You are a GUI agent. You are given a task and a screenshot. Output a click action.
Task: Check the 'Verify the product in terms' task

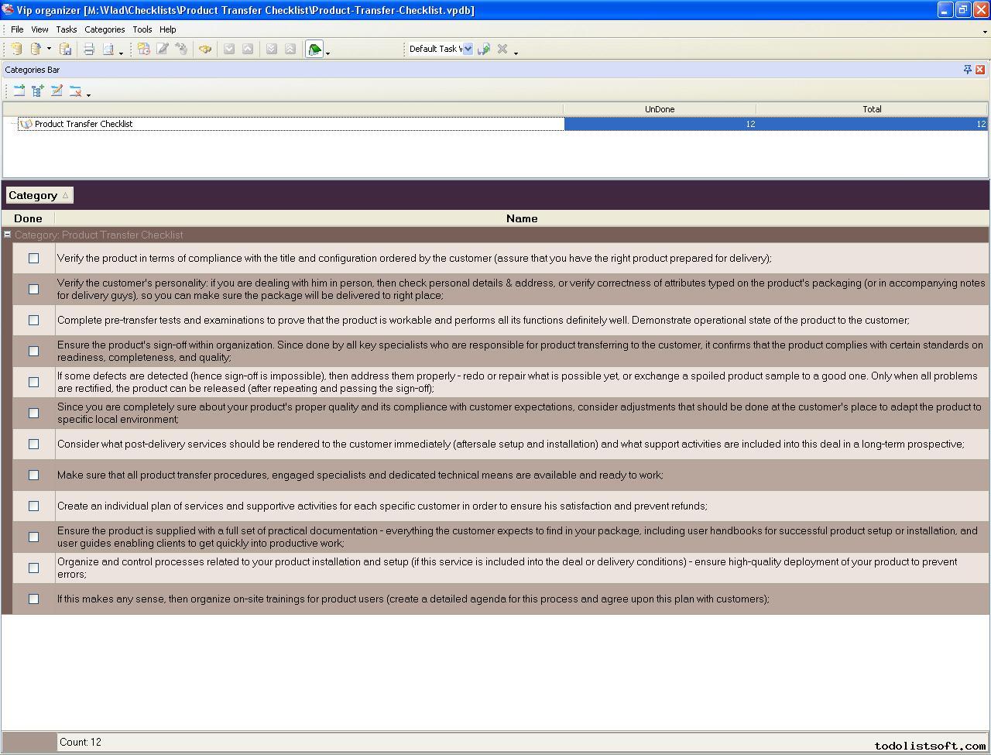(33, 259)
